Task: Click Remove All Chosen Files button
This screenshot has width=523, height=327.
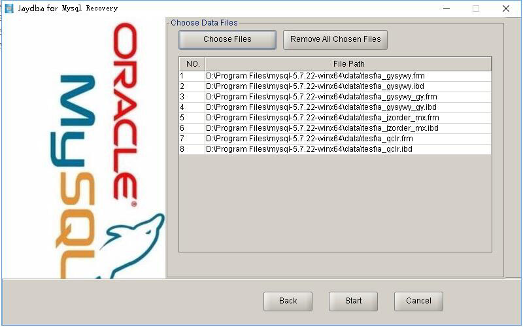Action: pos(335,40)
